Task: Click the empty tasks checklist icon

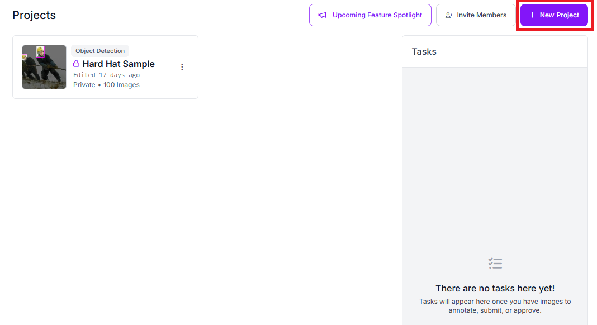Action: tap(495, 264)
